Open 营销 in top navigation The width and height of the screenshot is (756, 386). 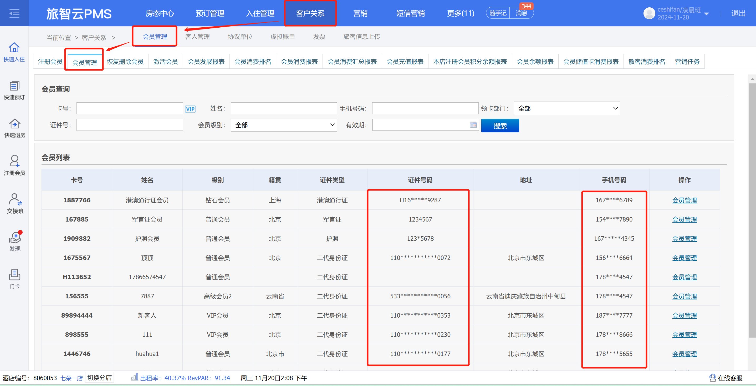[360, 13]
